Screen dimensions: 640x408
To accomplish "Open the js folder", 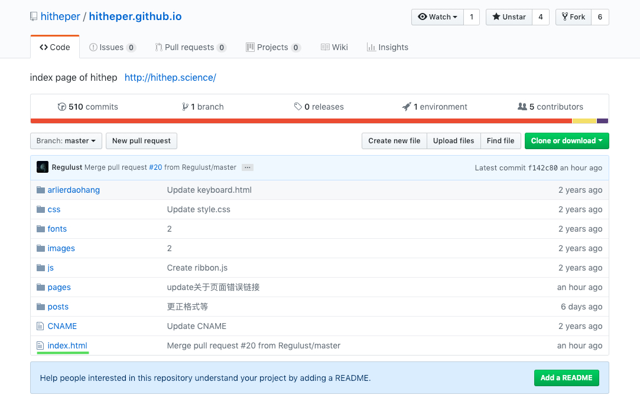I will [51, 268].
